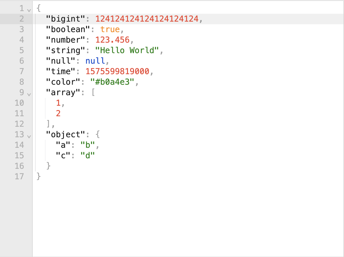Collapse the "array" fold arrow on line 9
The width and height of the screenshot is (344, 257).
tap(29, 95)
